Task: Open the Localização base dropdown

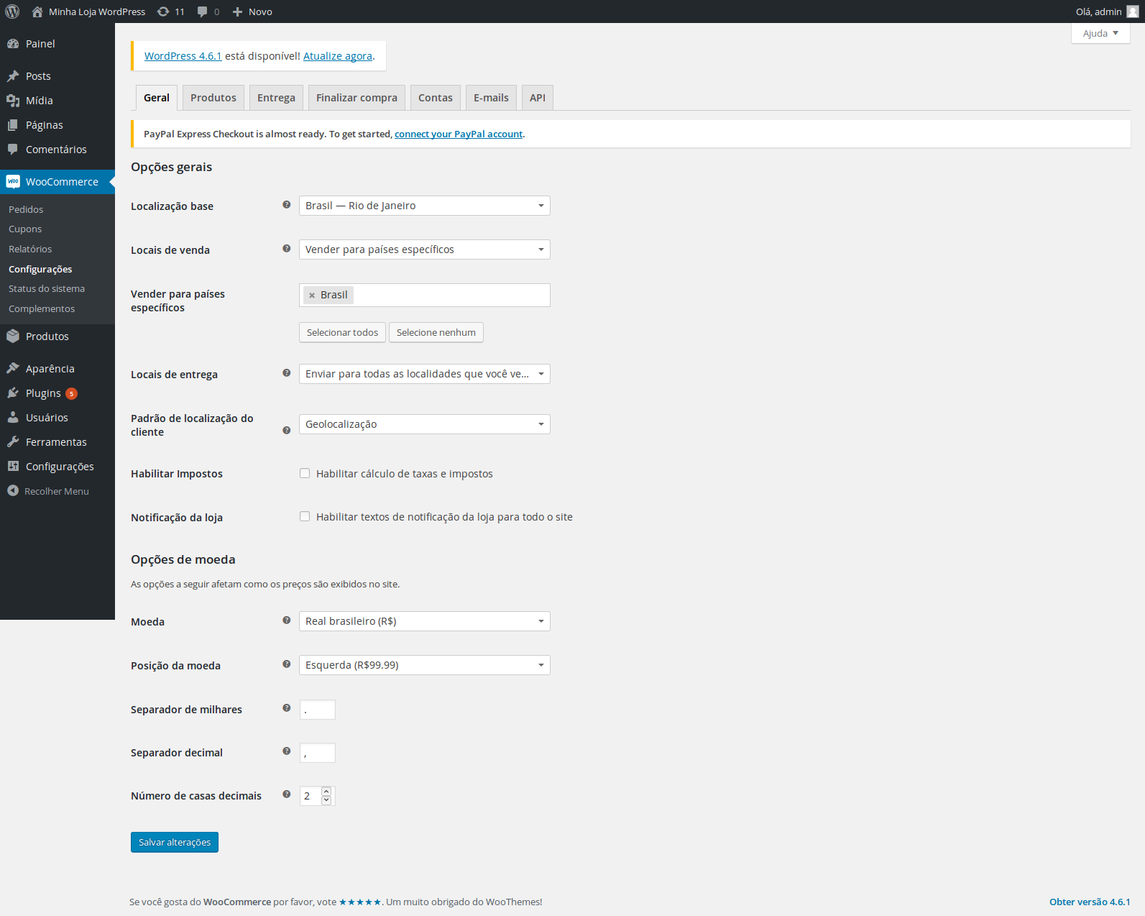Action: [x=425, y=206]
